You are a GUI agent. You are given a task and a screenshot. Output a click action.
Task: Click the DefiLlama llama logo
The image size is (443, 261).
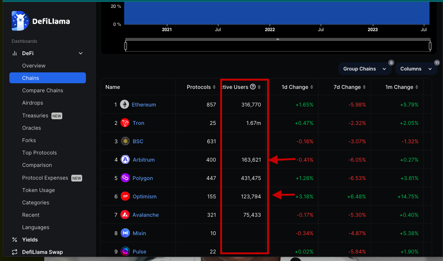20,21
